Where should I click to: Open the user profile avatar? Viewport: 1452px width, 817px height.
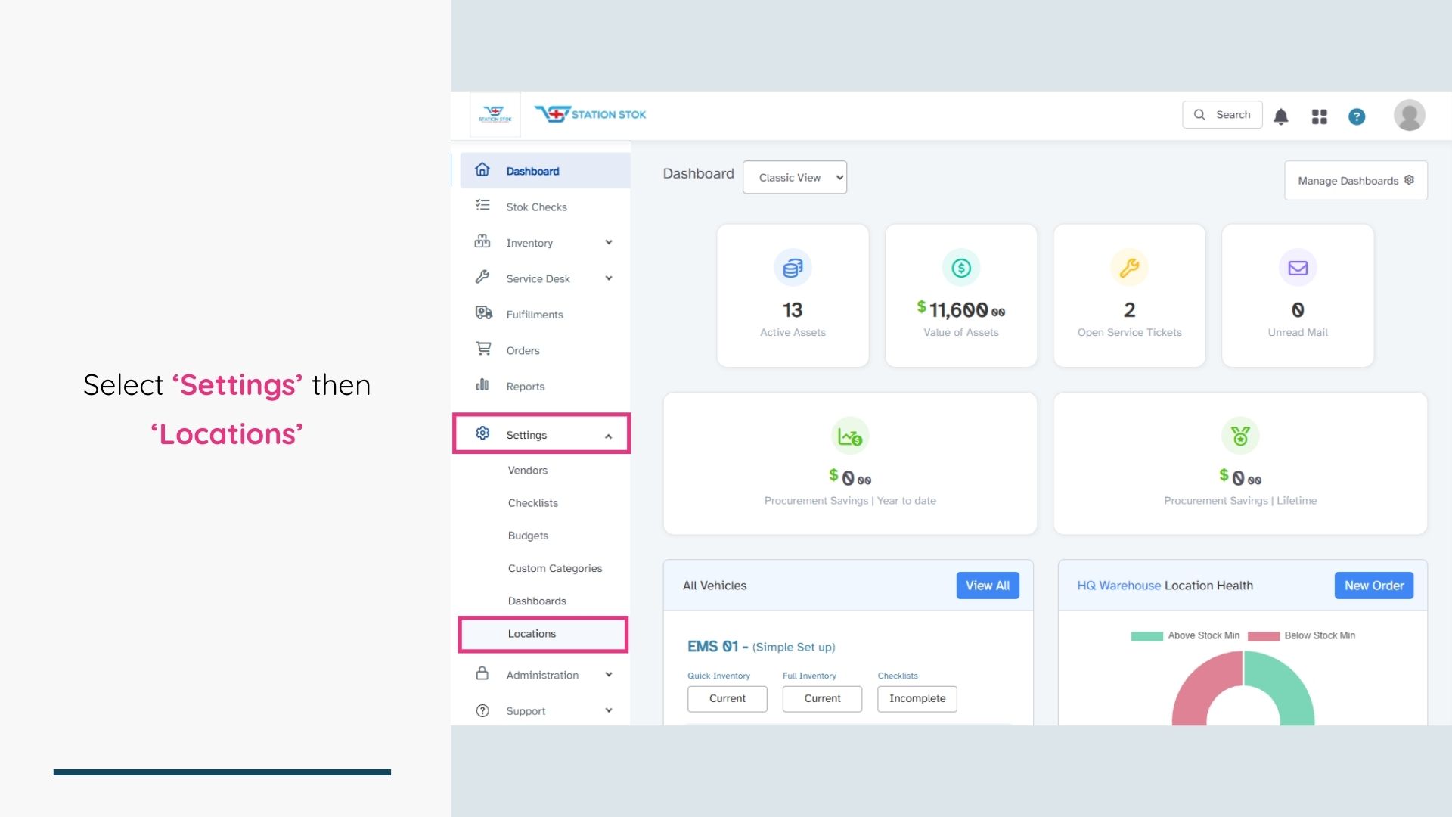pyautogui.click(x=1409, y=116)
